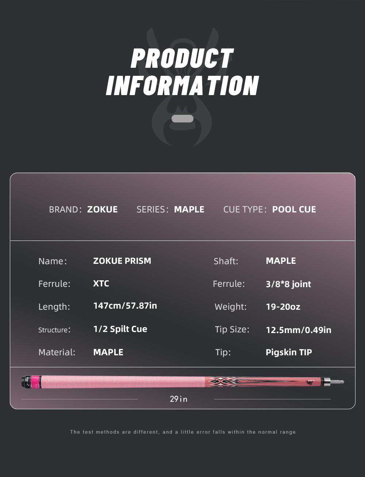
Task: Click the 1/2 Spilt Cue structure value
Action: tap(120, 329)
